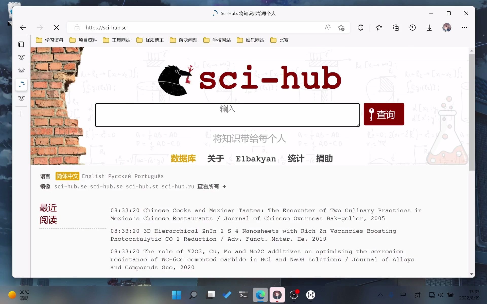Click the browser downloads icon
The image size is (487, 304).
tap(429, 27)
